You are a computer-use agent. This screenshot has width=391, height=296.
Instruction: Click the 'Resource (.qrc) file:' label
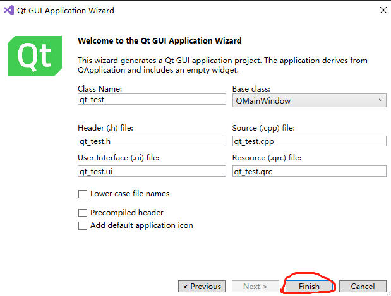(267, 158)
